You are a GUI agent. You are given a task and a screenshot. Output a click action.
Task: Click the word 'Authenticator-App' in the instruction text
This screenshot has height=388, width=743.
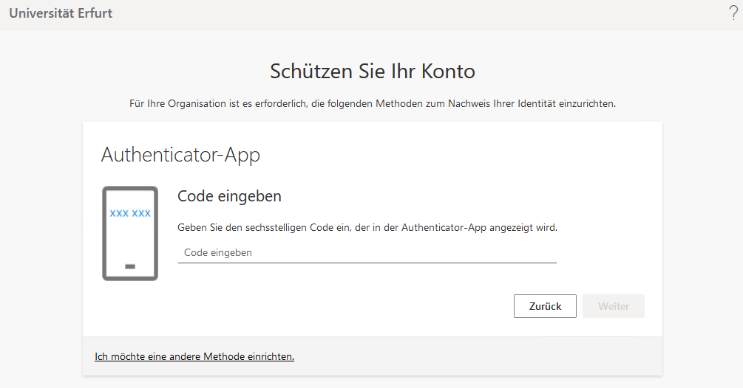pos(442,228)
